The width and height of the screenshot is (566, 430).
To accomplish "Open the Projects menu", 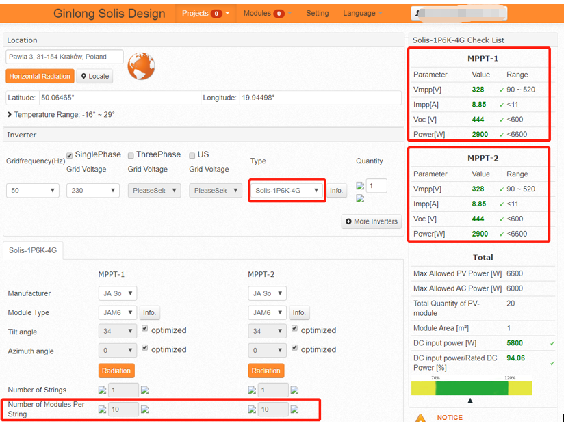I will [205, 14].
